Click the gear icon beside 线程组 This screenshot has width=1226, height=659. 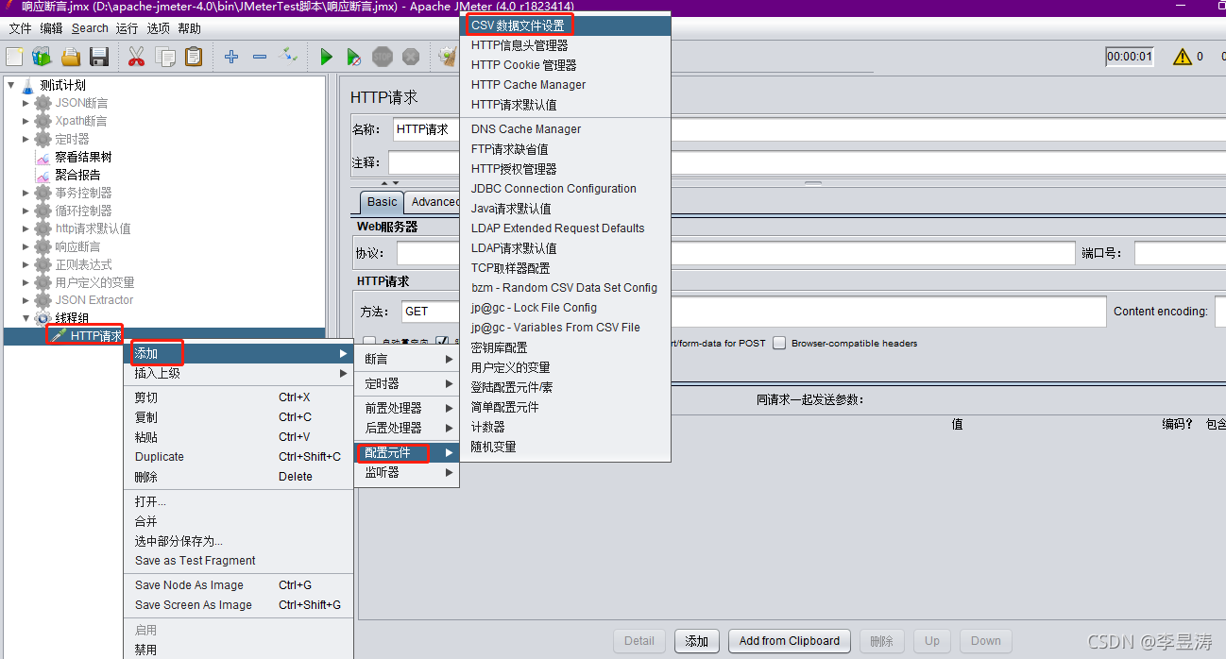pos(43,318)
